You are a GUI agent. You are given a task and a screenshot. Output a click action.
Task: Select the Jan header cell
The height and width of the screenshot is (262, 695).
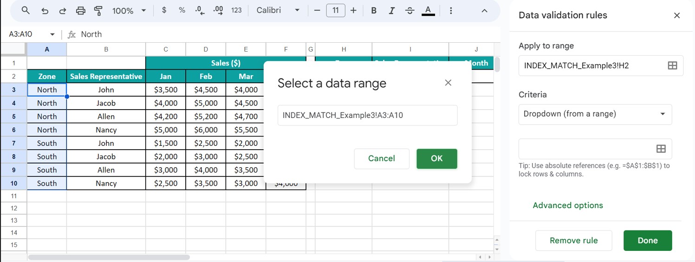pos(166,76)
